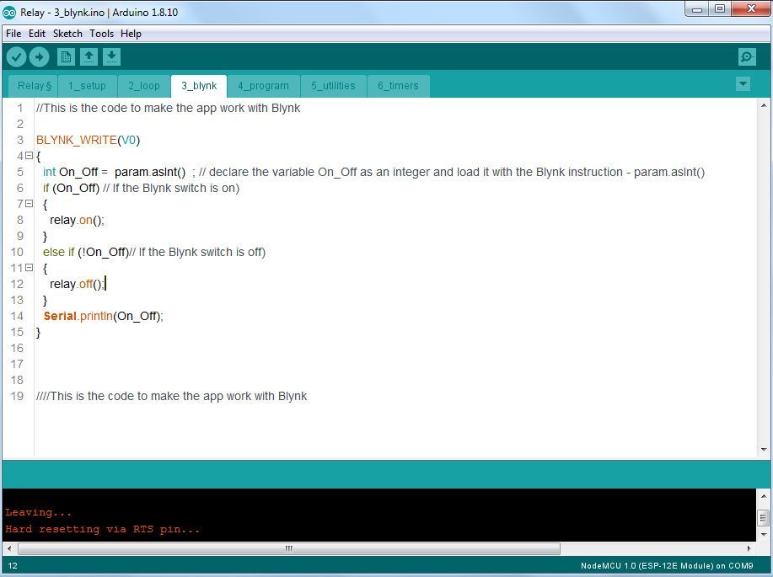Viewport: 773px width, 577px height.
Task: Click V0 parameter on line 3
Action: point(128,140)
